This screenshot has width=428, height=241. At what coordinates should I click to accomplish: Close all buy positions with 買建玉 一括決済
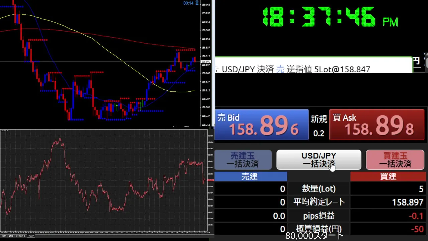(395, 160)
